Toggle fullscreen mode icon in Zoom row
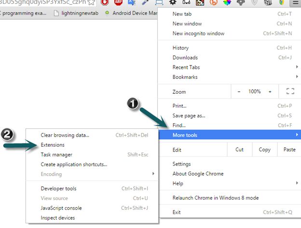This screenshot has height=228, width=301. pyautogui.click(x=290, y=91)
